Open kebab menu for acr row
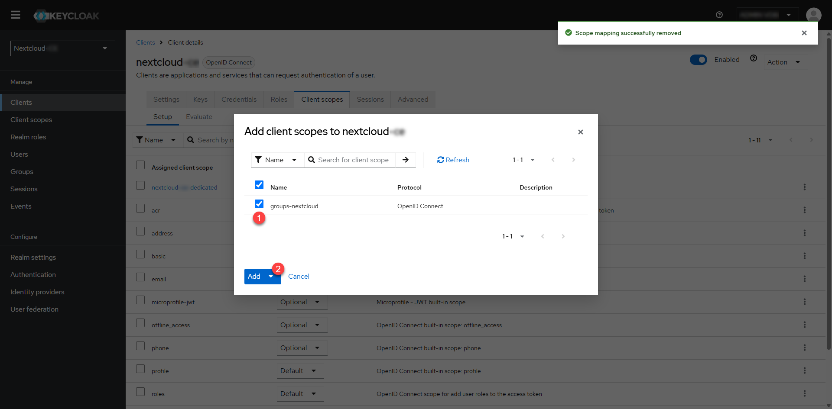832x409 pixels. (x=805, y=210)
